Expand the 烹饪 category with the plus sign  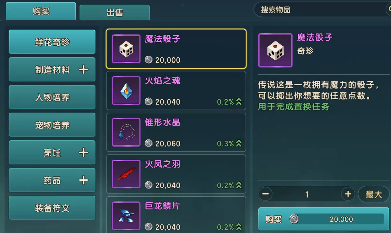(83, 153)
